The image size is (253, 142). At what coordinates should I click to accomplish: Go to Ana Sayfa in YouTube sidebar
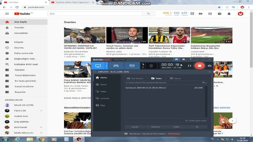point(24,22)
